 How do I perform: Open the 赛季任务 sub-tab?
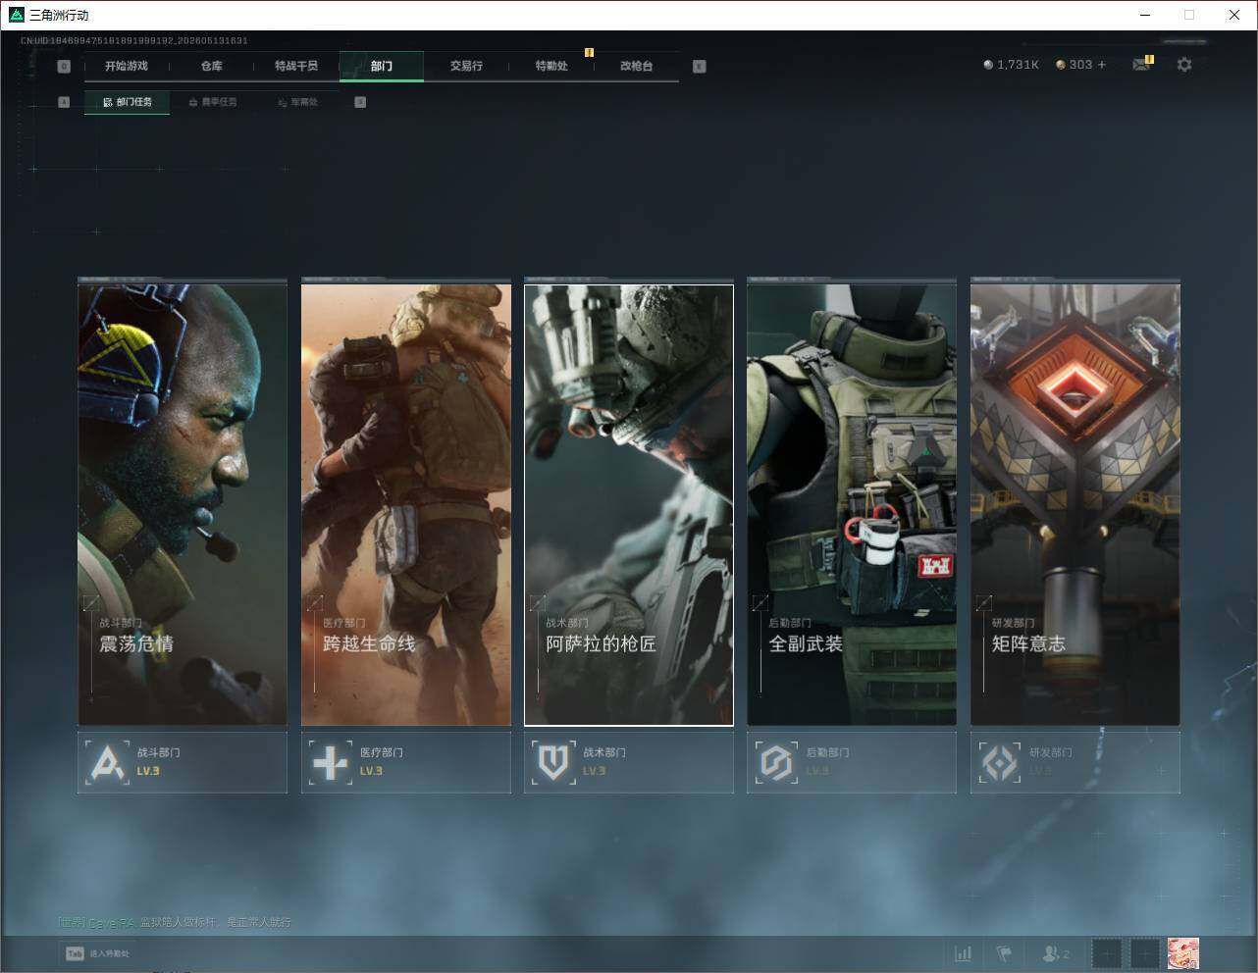click(x=212, y=102)
